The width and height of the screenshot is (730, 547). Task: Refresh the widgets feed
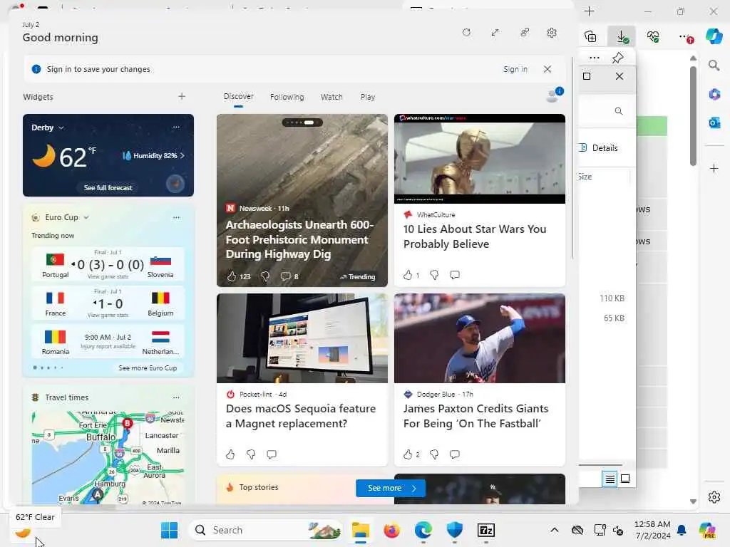pos(466,33)
